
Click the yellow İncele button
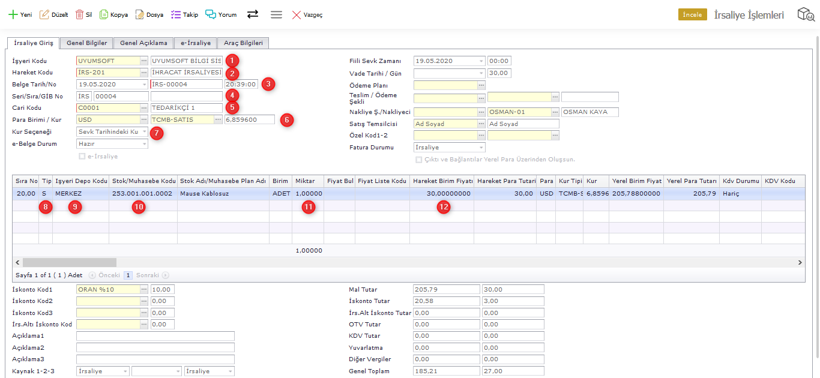(692, 14)
